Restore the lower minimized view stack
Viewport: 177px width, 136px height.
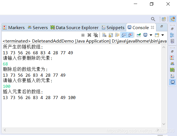pos(172,51)
